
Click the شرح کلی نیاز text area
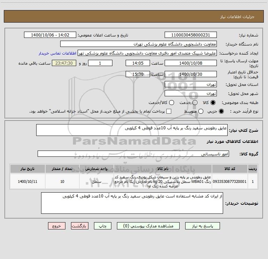click(132, 130)
